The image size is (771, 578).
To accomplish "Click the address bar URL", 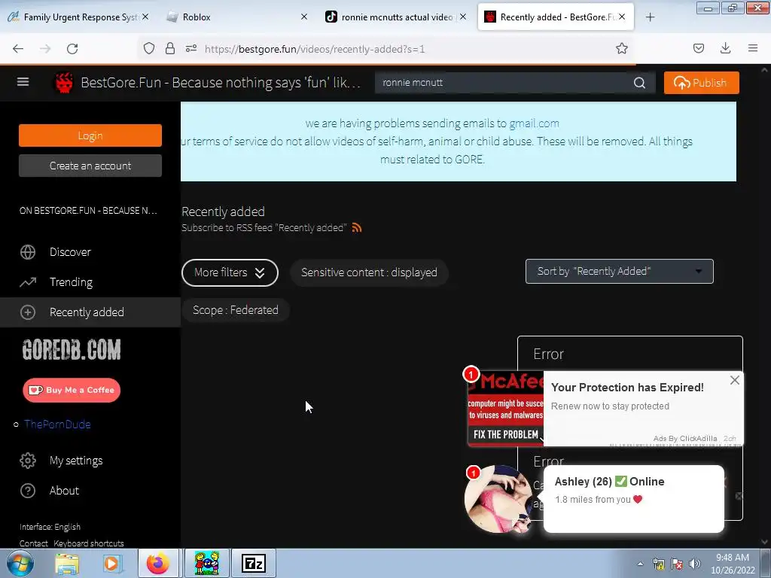I will click(315, 49).
